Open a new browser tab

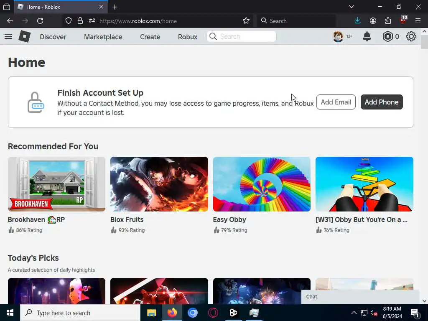[x=115, y=7]
